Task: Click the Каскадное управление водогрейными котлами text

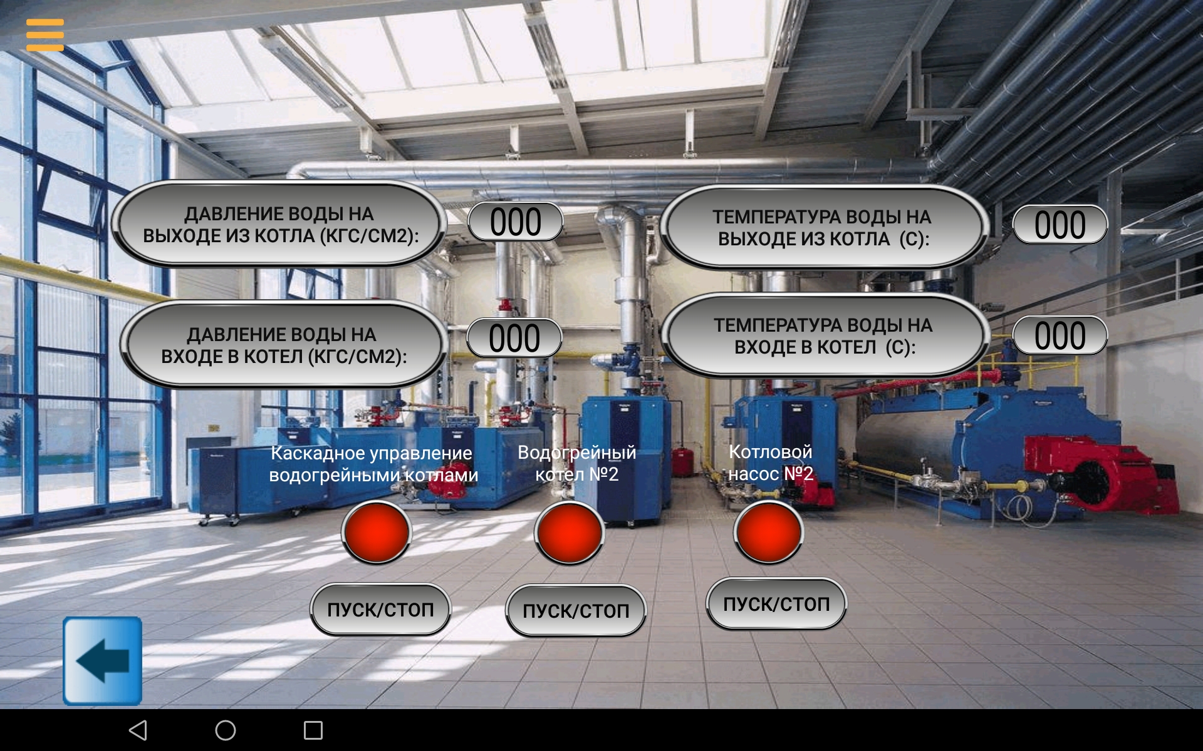Action: click(373, 464)
